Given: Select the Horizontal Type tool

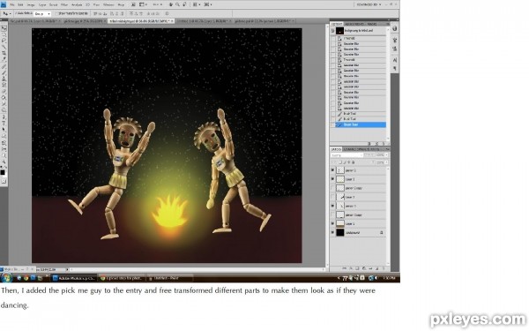Looking at the screenshot, I should tap(4, 124).
